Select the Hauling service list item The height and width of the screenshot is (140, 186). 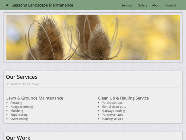(113, 119)
